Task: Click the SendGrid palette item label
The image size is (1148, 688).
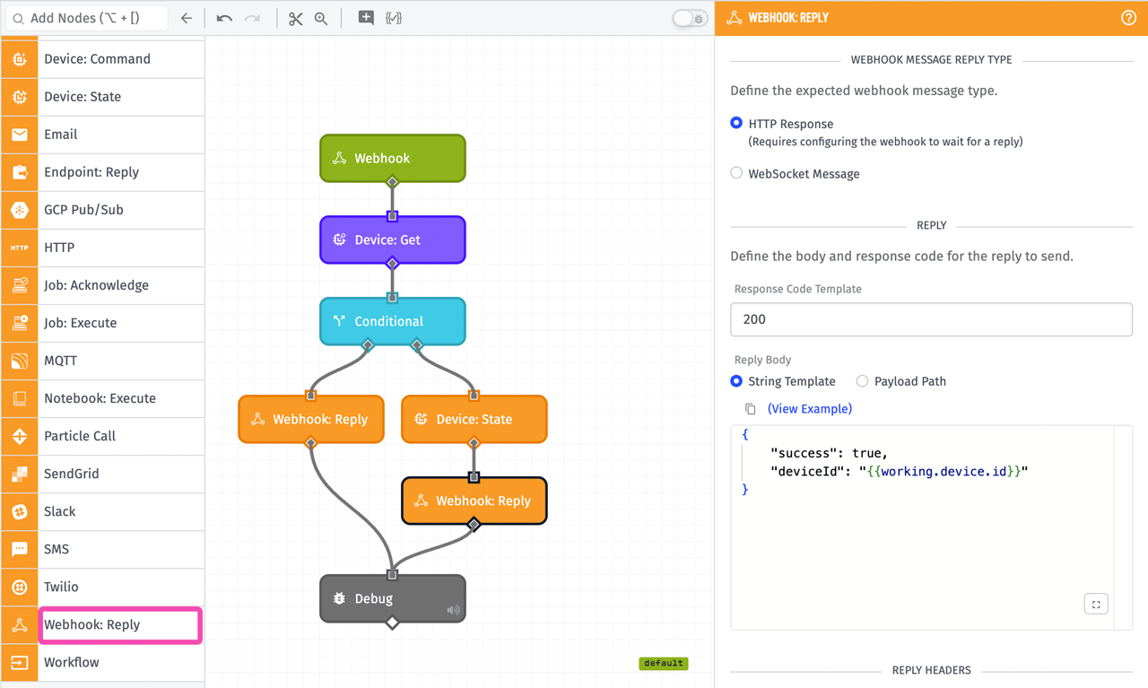Action: click(x=72, y=474)
